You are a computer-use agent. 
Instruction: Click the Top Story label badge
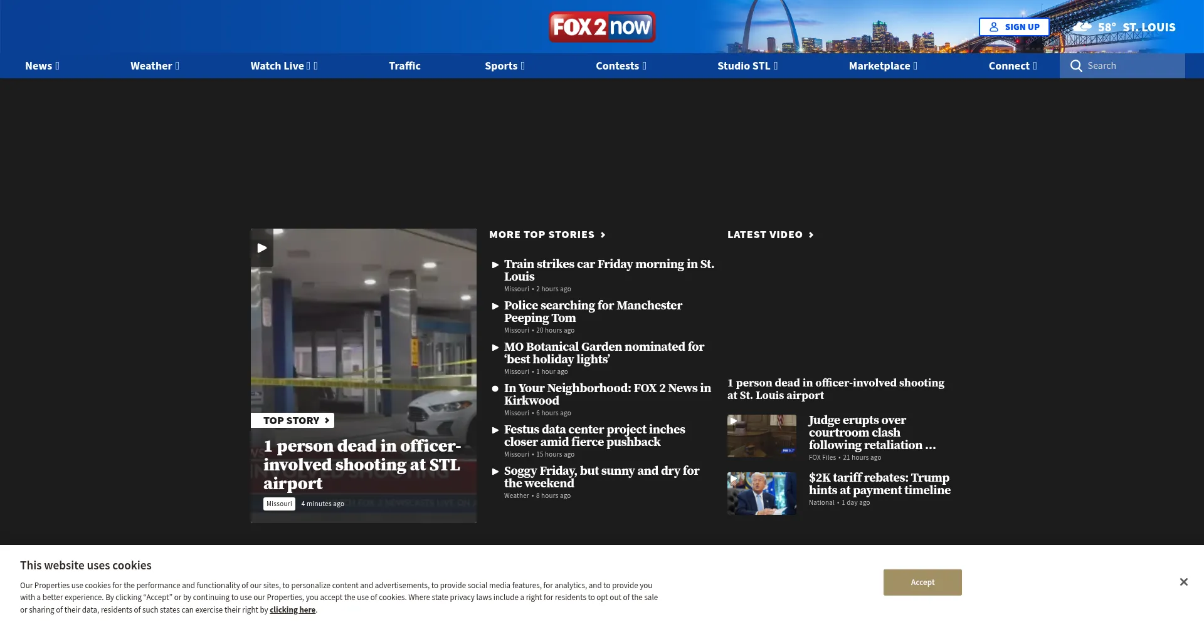coord(292,420)
